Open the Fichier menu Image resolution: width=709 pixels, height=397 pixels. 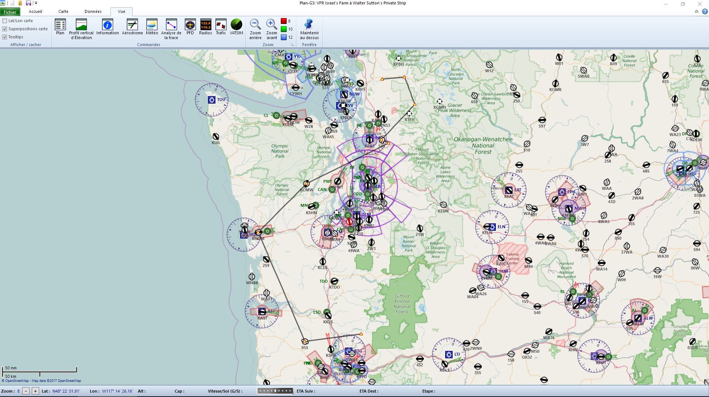(x=10, y=12)
